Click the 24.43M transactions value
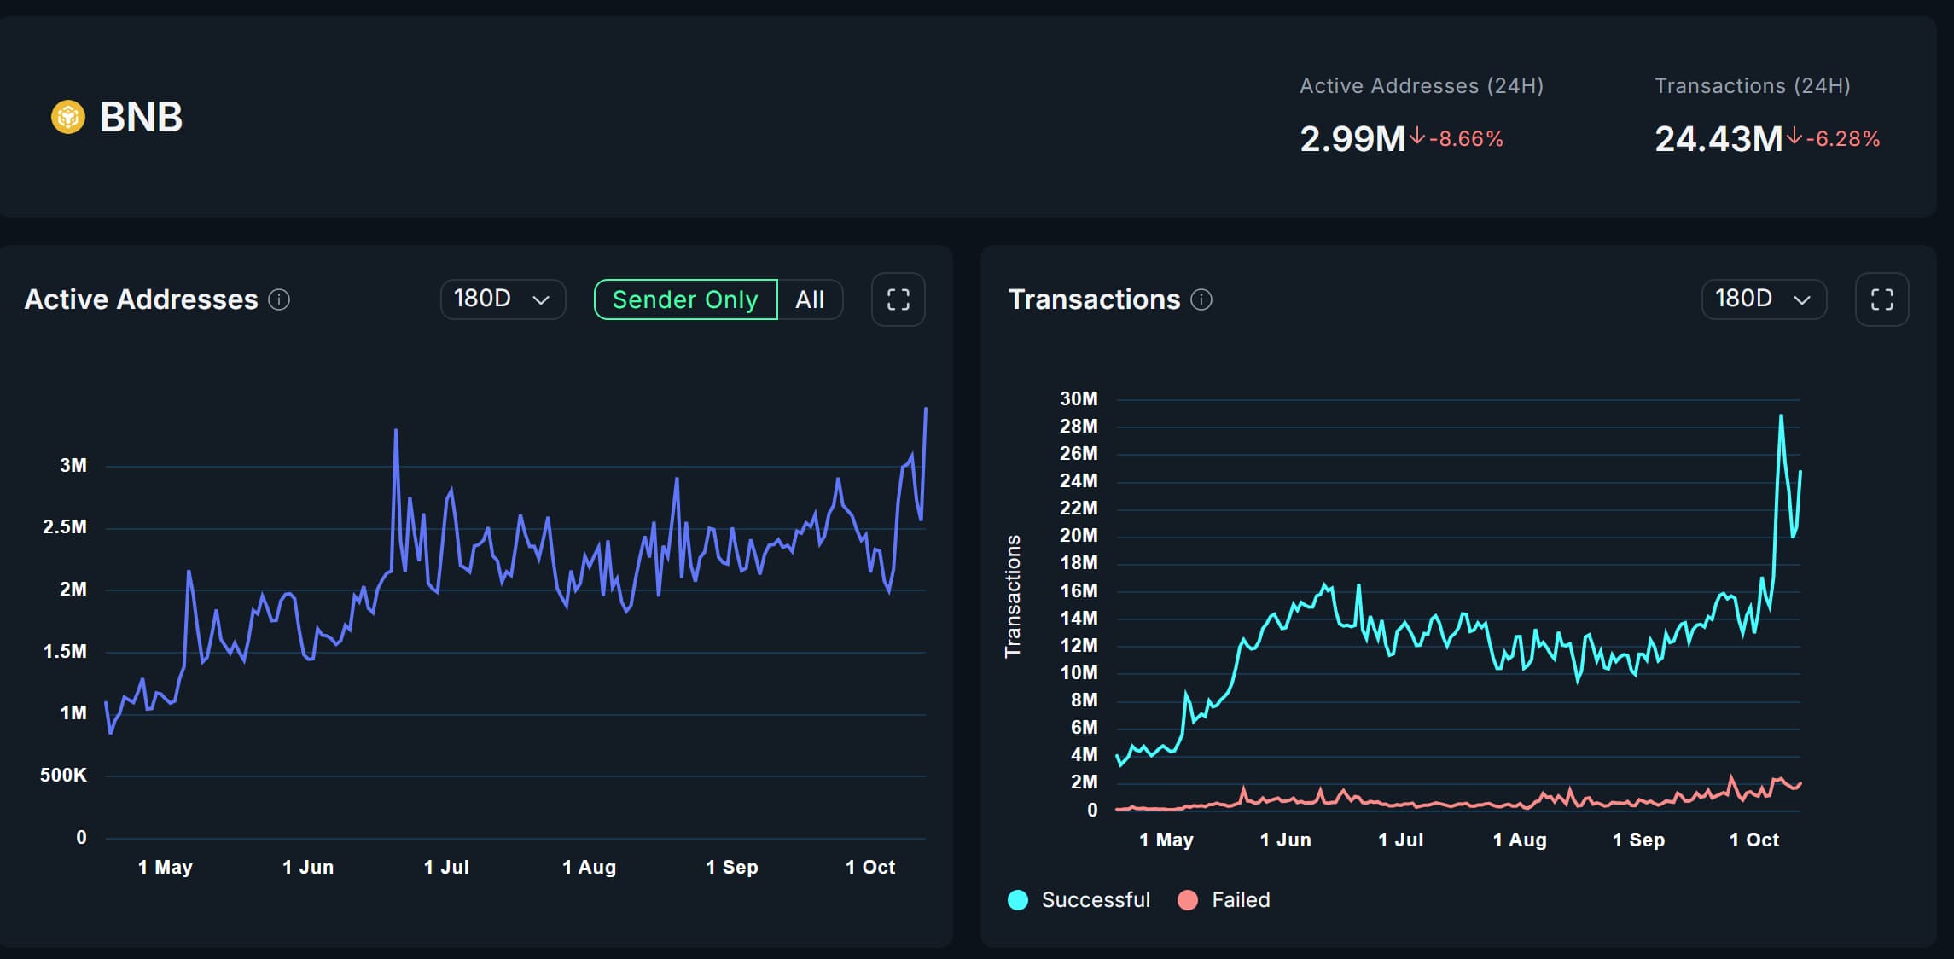Screen dimensions: 1954x959 point(1718,139)
